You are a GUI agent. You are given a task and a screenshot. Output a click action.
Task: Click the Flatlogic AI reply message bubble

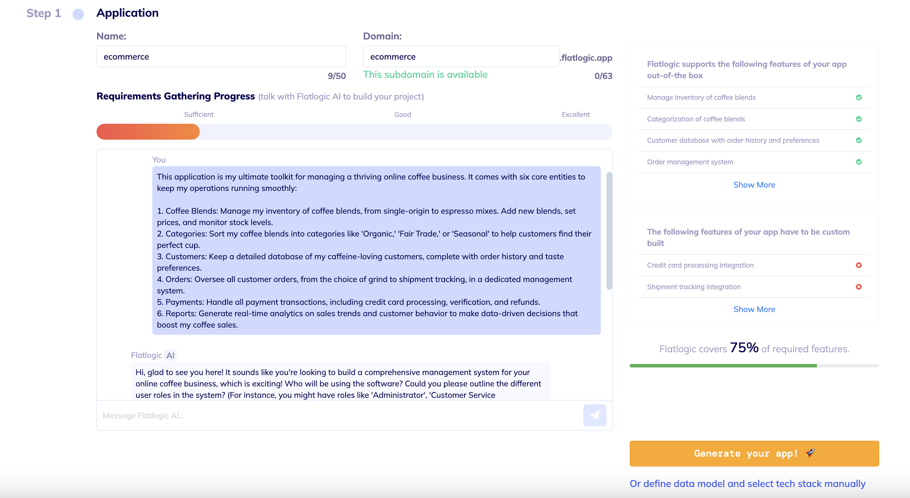(341, 381)
